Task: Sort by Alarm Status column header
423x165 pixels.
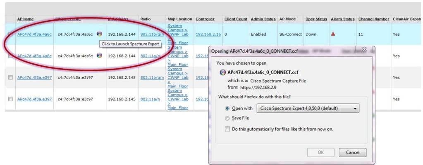Action: [343, 19]
